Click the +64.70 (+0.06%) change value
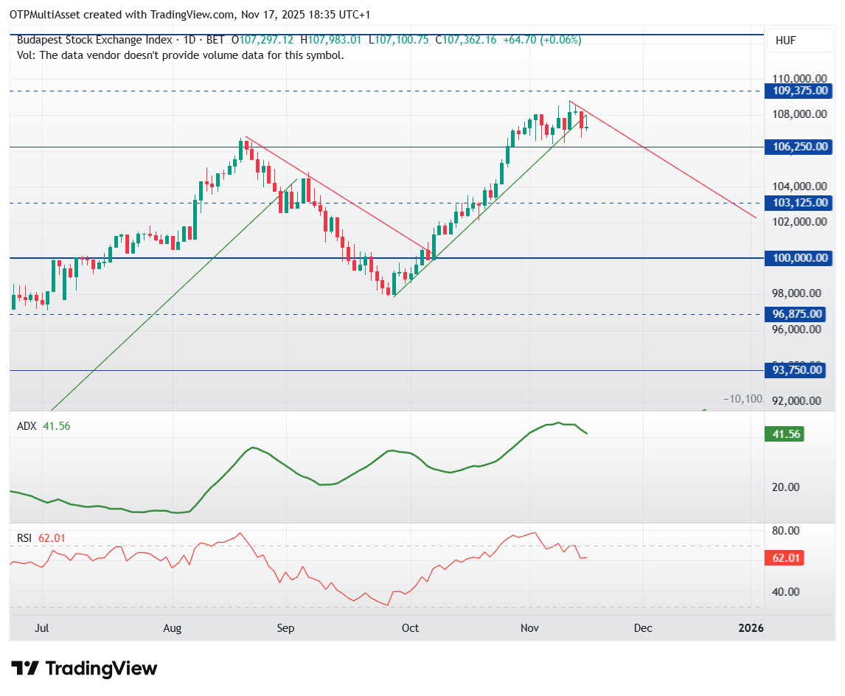The width and height of the screenshot is (845, 696). click(542, 40)
